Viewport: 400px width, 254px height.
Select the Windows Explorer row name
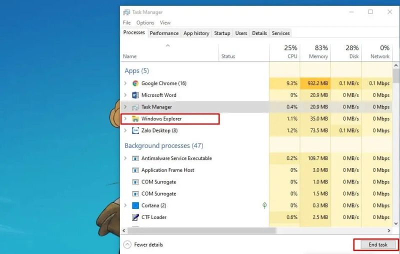(x=161, y=119)
